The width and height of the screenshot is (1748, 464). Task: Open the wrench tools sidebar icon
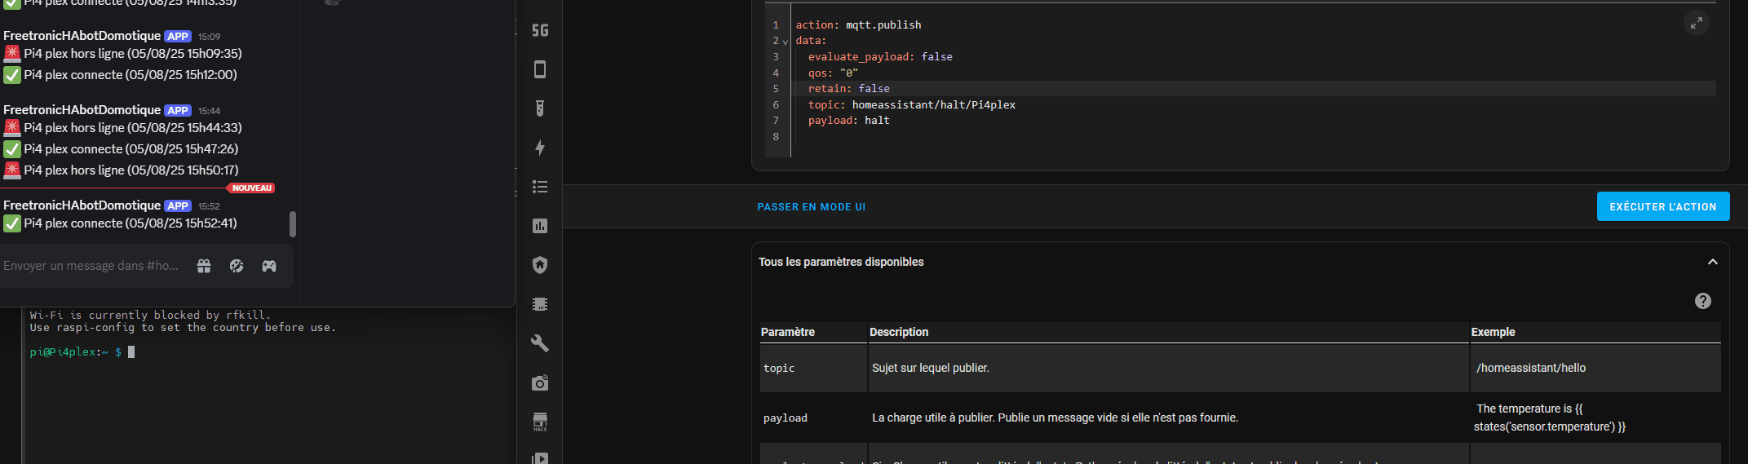click(540, 343)
